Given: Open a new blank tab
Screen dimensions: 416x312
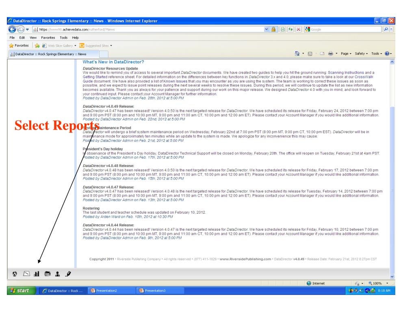Looking at the screenshot, I should pyautogui.click(x=104, y=54).
